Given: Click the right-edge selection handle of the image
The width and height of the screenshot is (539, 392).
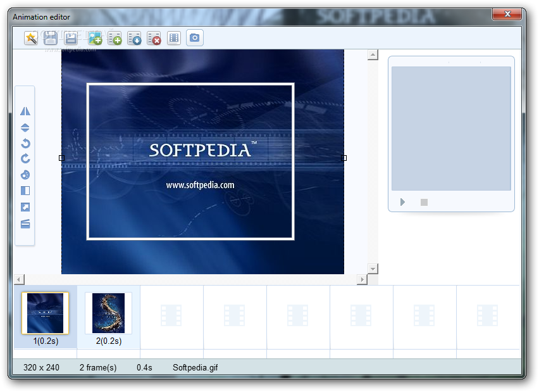Looking at the screenshot, I should (344, 158).
